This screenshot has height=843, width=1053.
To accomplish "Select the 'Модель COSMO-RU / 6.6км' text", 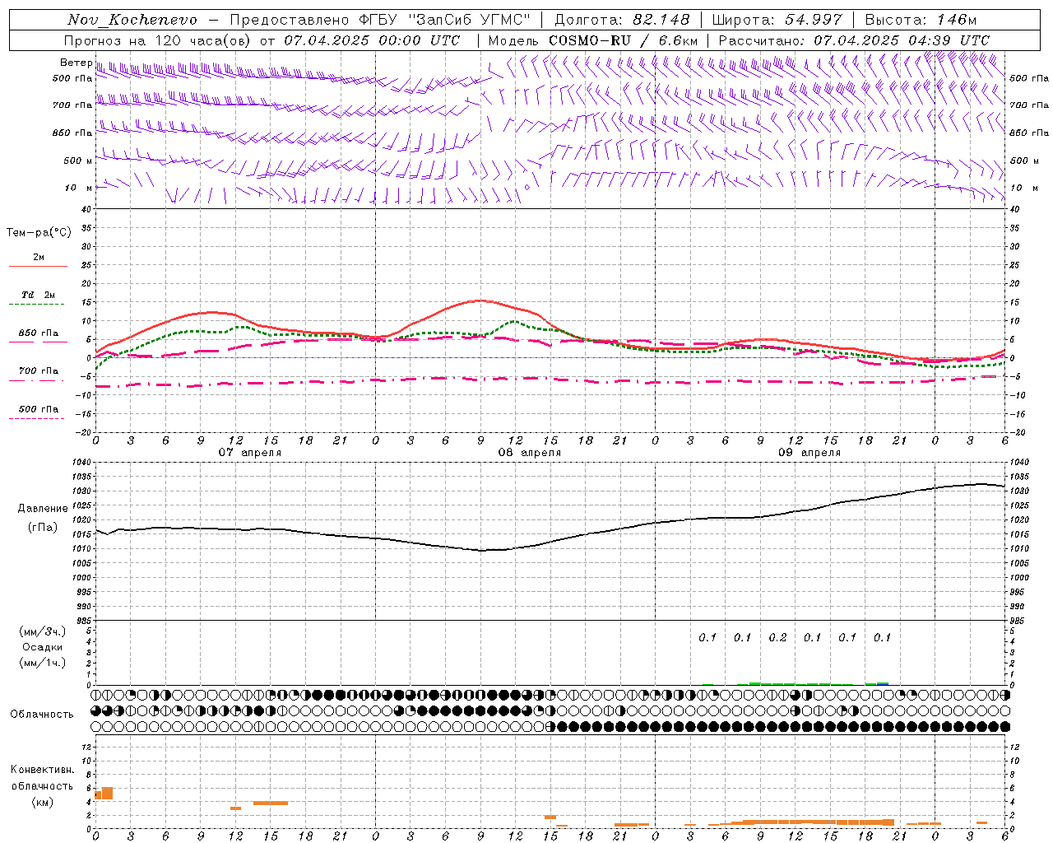I will pyautogui.click(x=593, y=40).
